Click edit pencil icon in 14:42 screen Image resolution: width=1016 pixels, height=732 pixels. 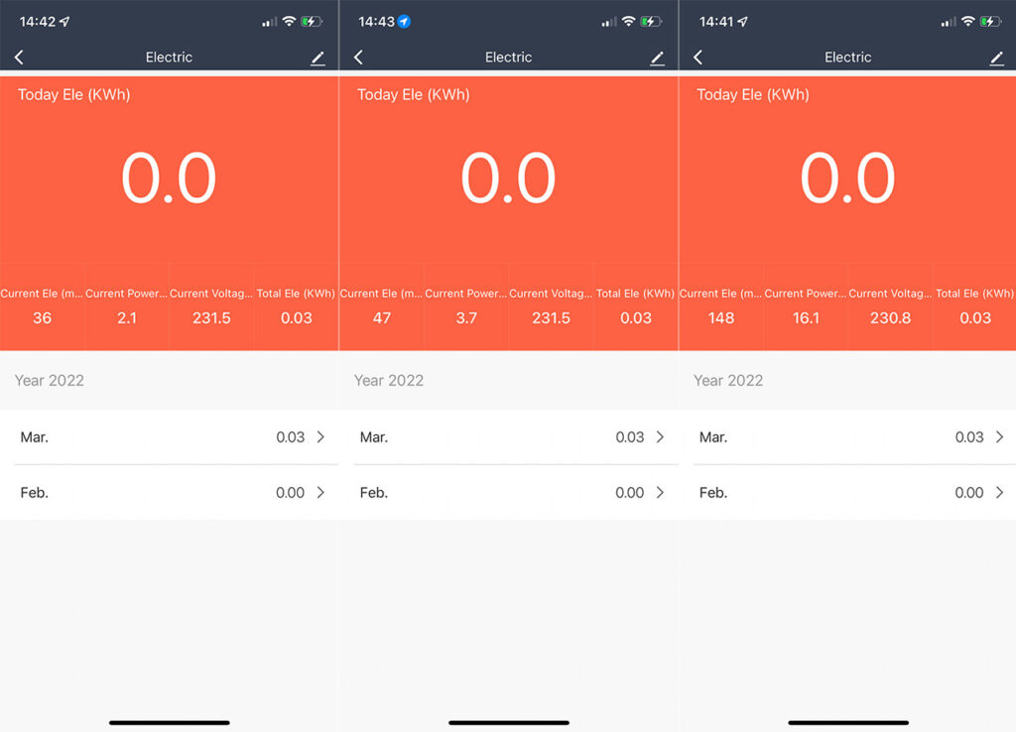tap(317, 59)
